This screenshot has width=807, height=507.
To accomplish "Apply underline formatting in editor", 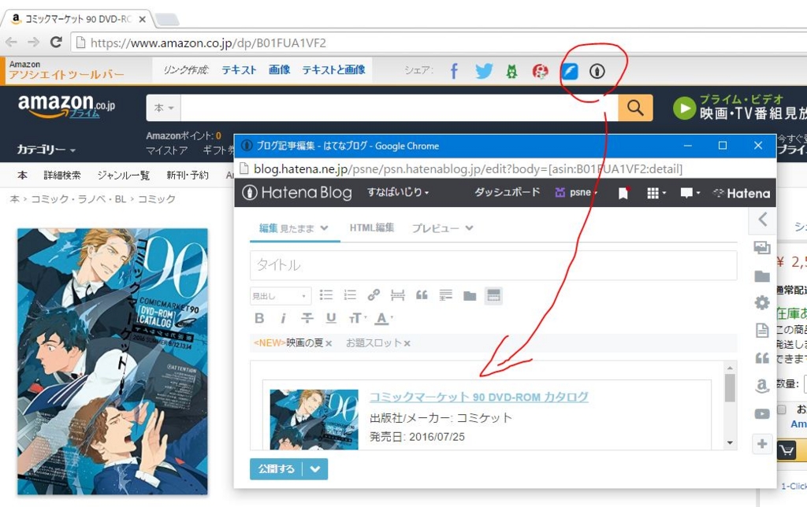I will click(331, 318).
